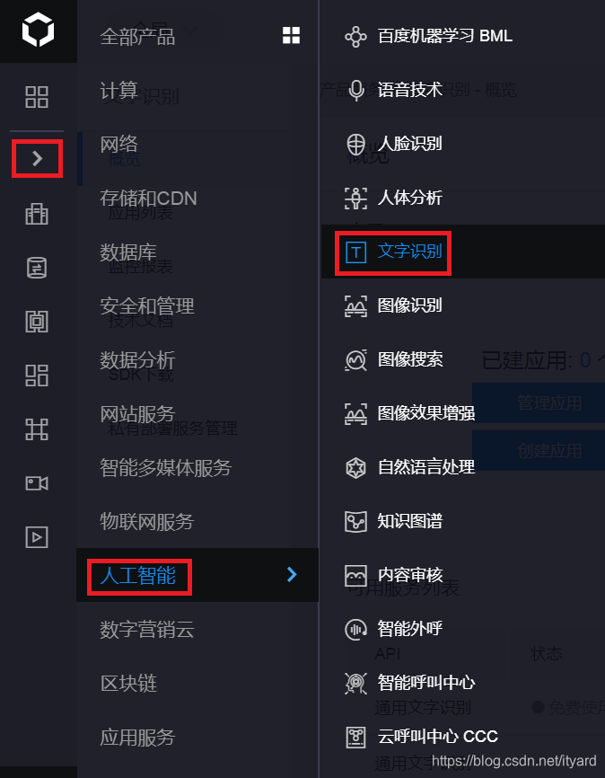Open 语音技术 from AI list
Screen dimensions: 605x778
click(x=409, y=90)
